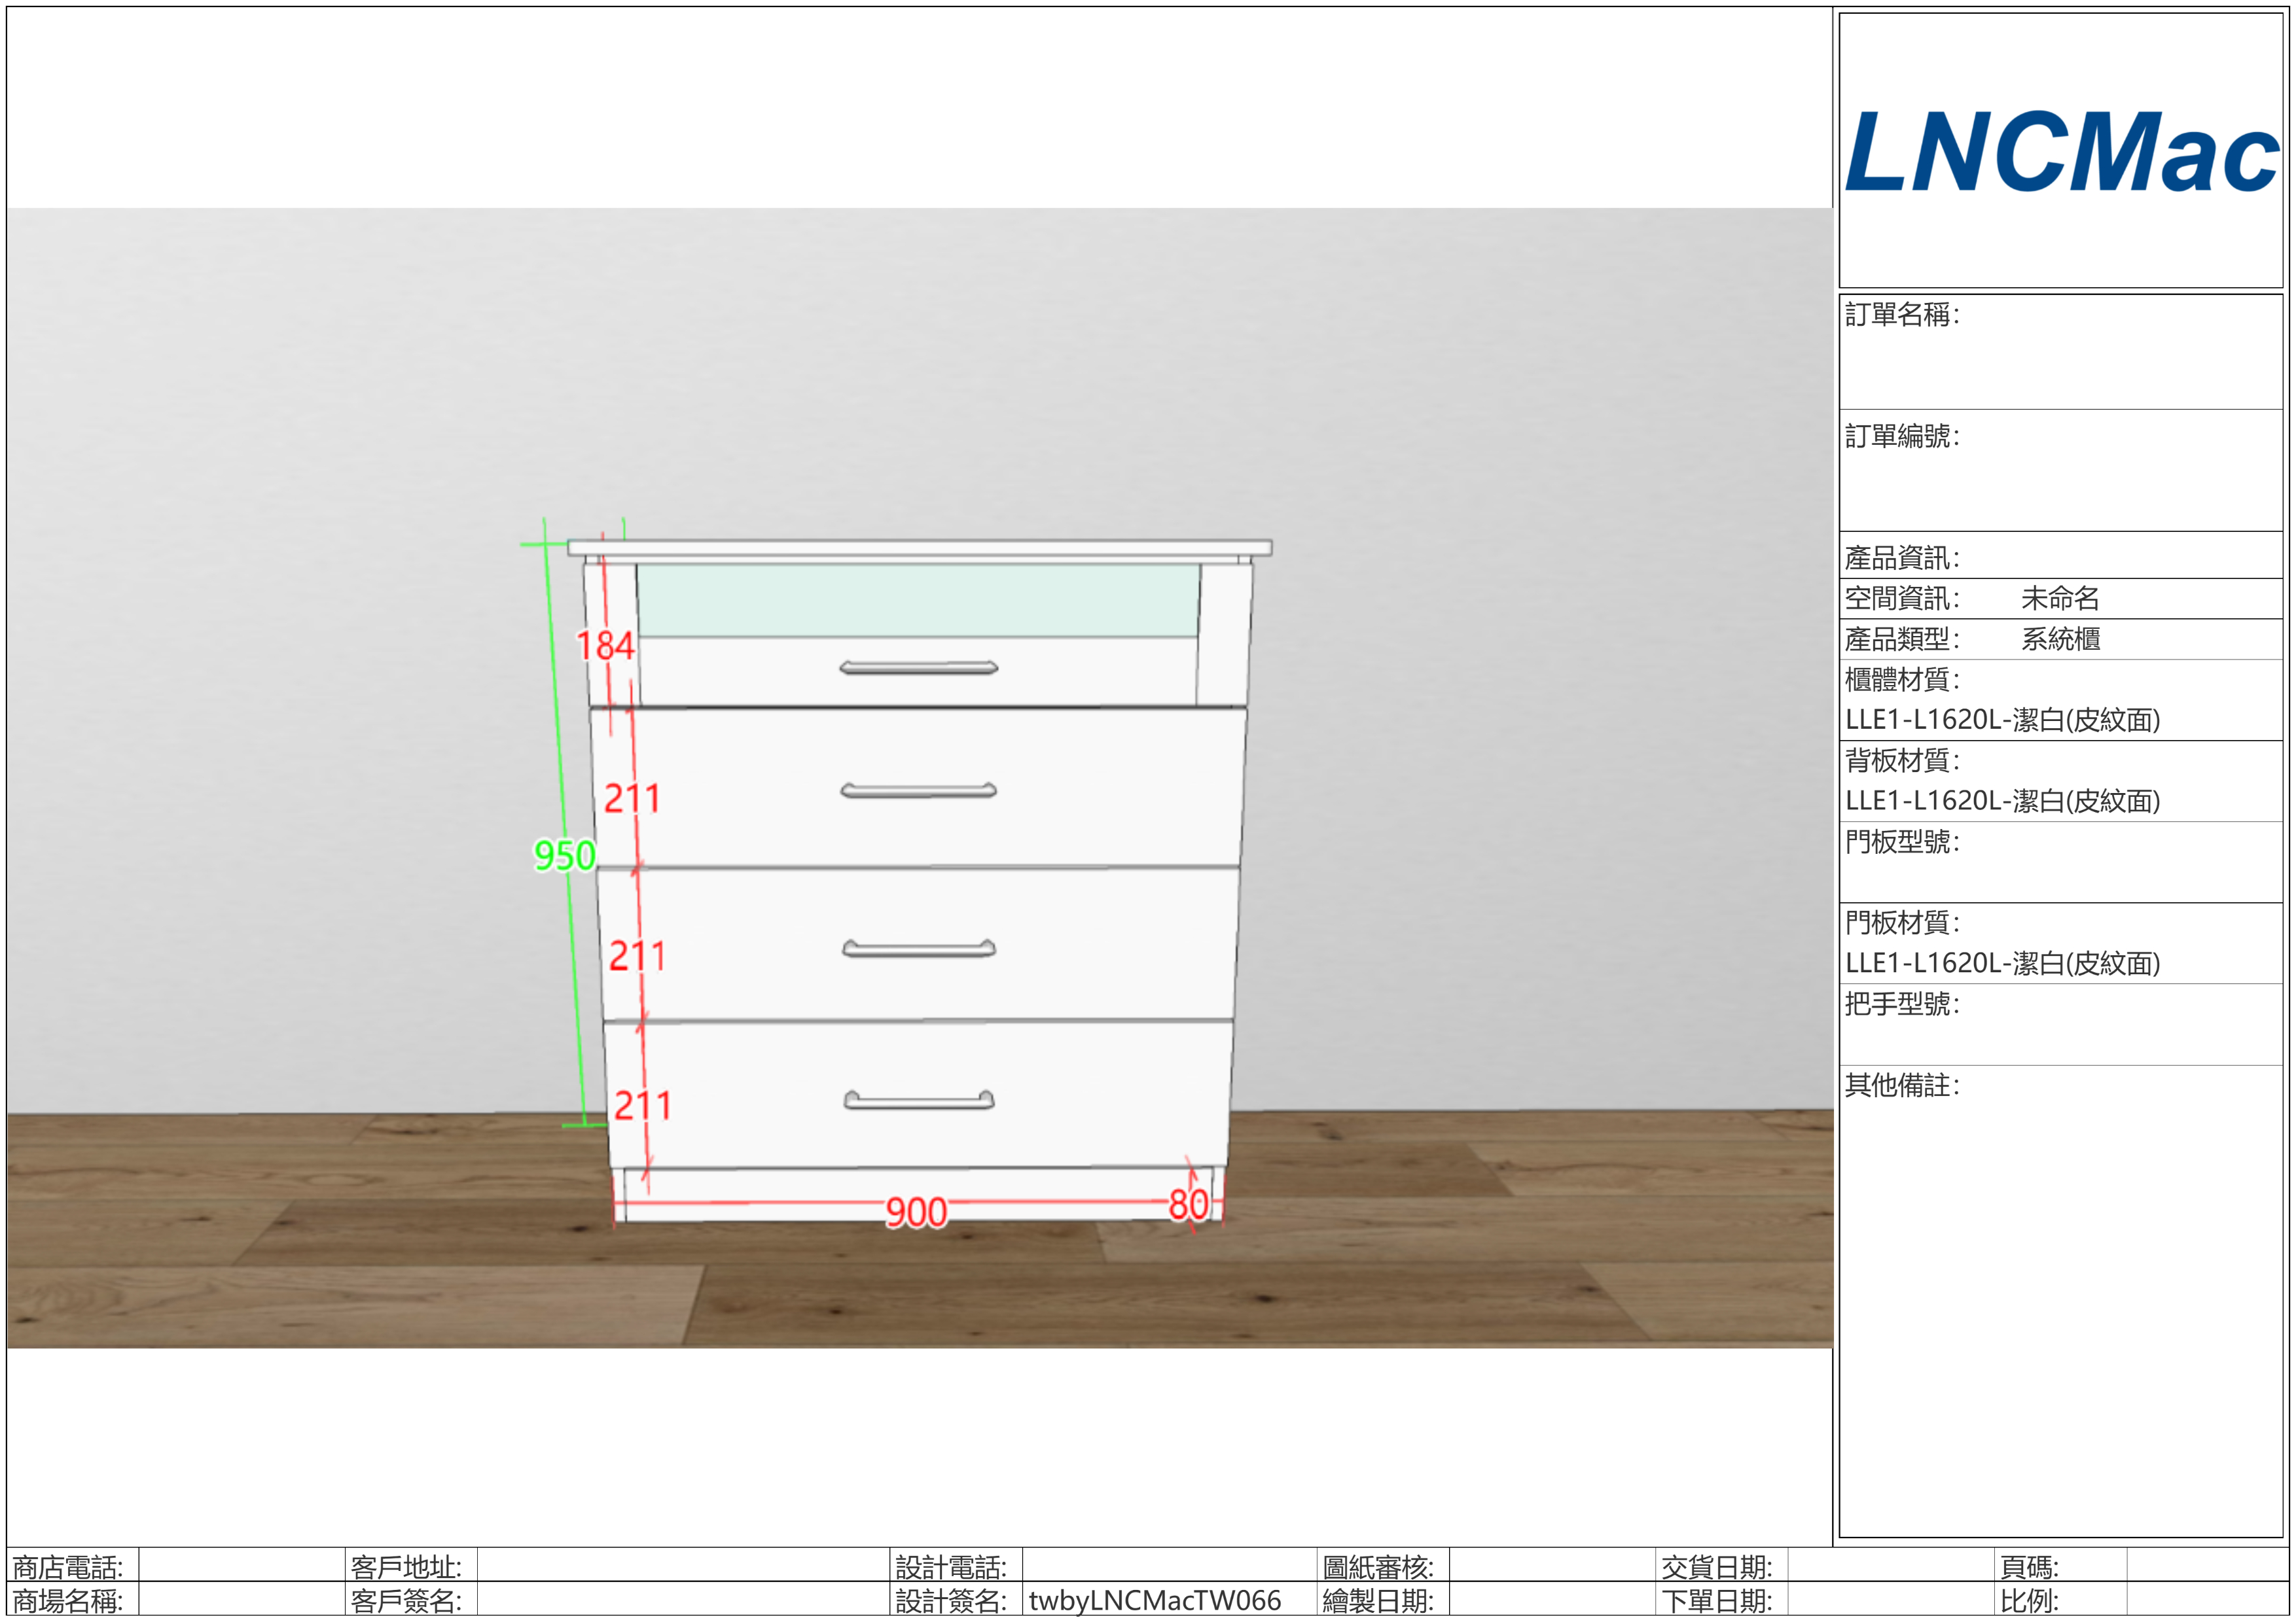Select the 訂單名稱 label
Image resolution: width=2296 pixels, height=1622 pixels.
point(1902,315)
